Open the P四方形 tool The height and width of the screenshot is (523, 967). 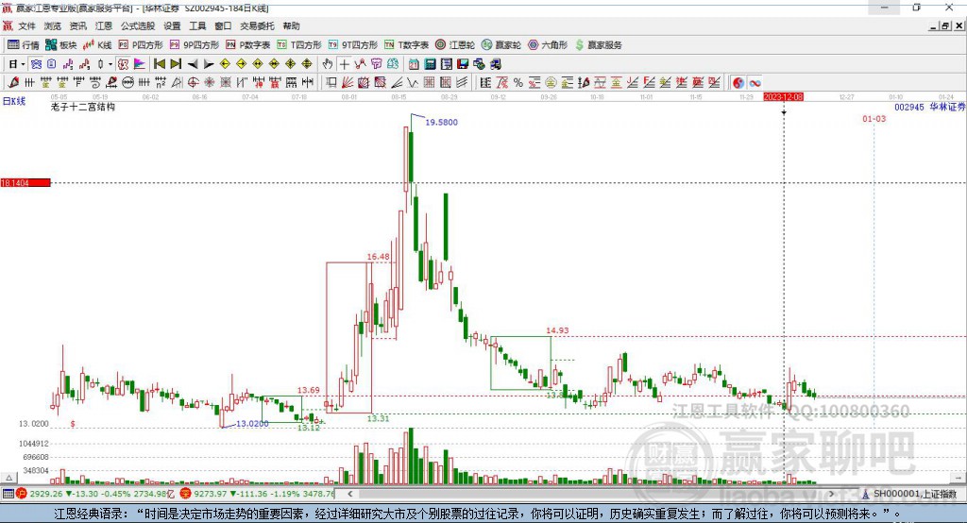click(x=141, y=45)
